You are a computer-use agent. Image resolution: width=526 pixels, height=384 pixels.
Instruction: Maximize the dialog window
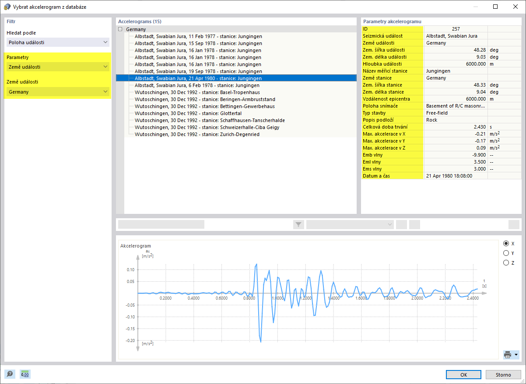tap(495, 7)
